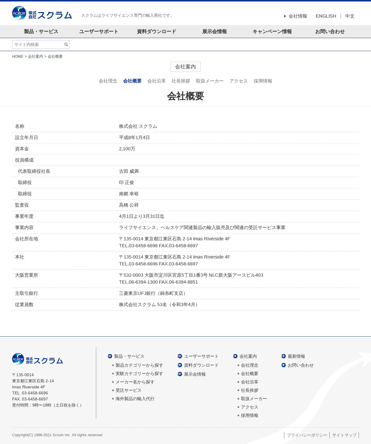This screenshot has width=371, height=444.
Task: Click the 最新情報 footer link text
Action: (296, 356)
